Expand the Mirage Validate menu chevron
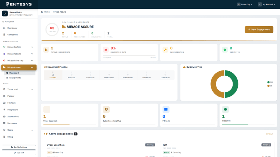The width and height of the screenshot is (280, 157). 32,54
